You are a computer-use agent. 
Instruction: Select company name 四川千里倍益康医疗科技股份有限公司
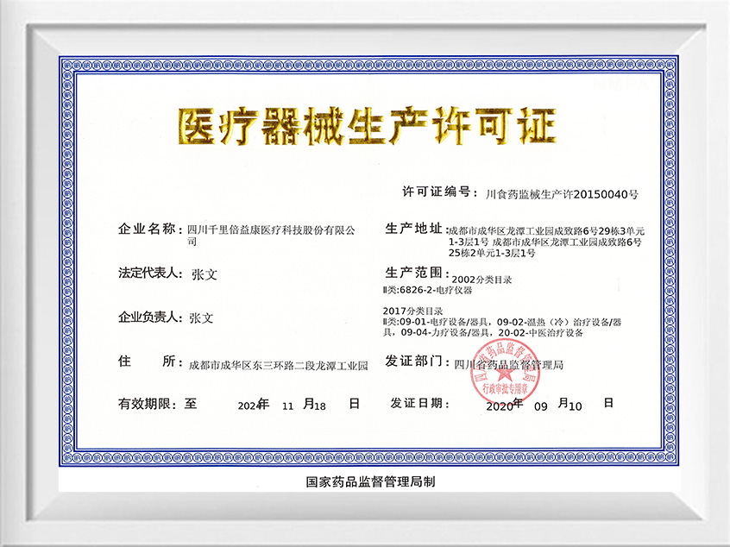271,236
